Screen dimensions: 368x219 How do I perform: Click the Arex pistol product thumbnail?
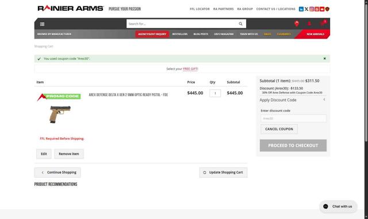(60, 114)
